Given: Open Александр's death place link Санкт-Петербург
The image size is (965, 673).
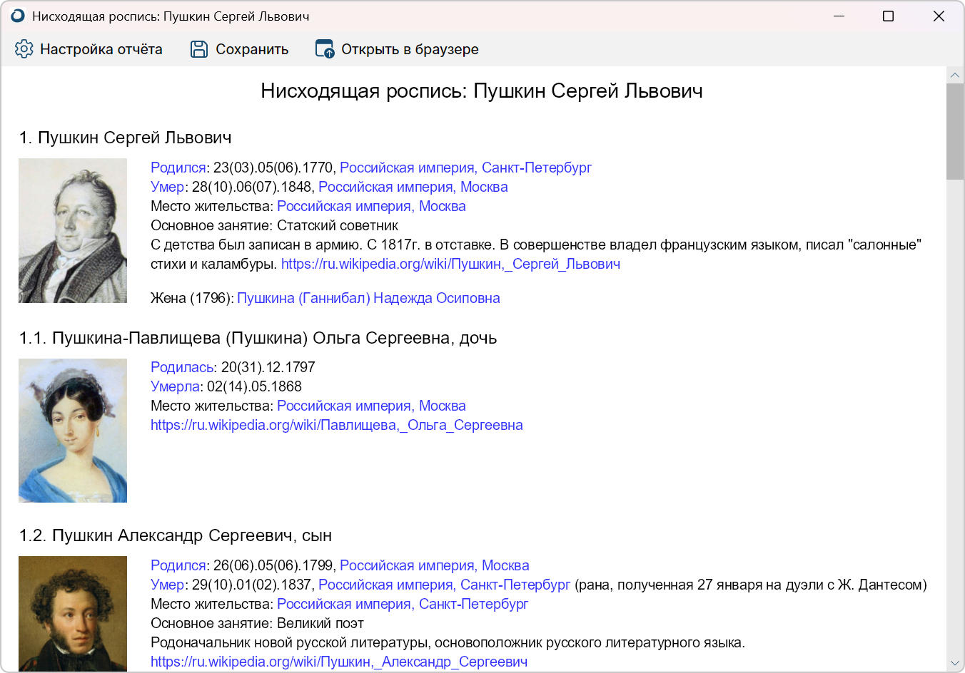Looking at the screenshot, I should click(x=444, y=585).
